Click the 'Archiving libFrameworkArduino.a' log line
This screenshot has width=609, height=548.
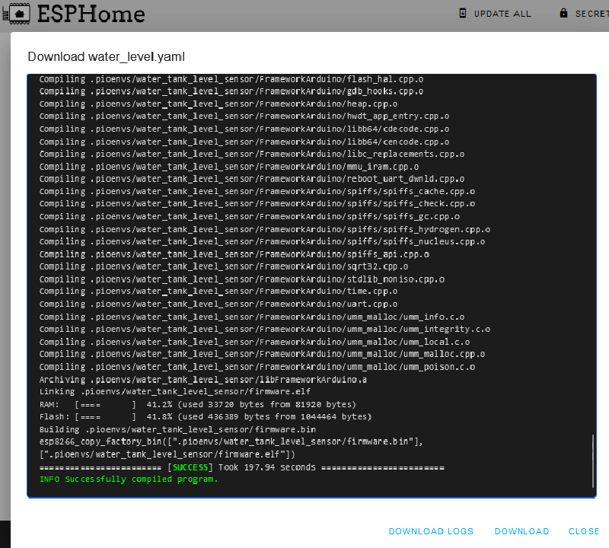pos(203,379)
